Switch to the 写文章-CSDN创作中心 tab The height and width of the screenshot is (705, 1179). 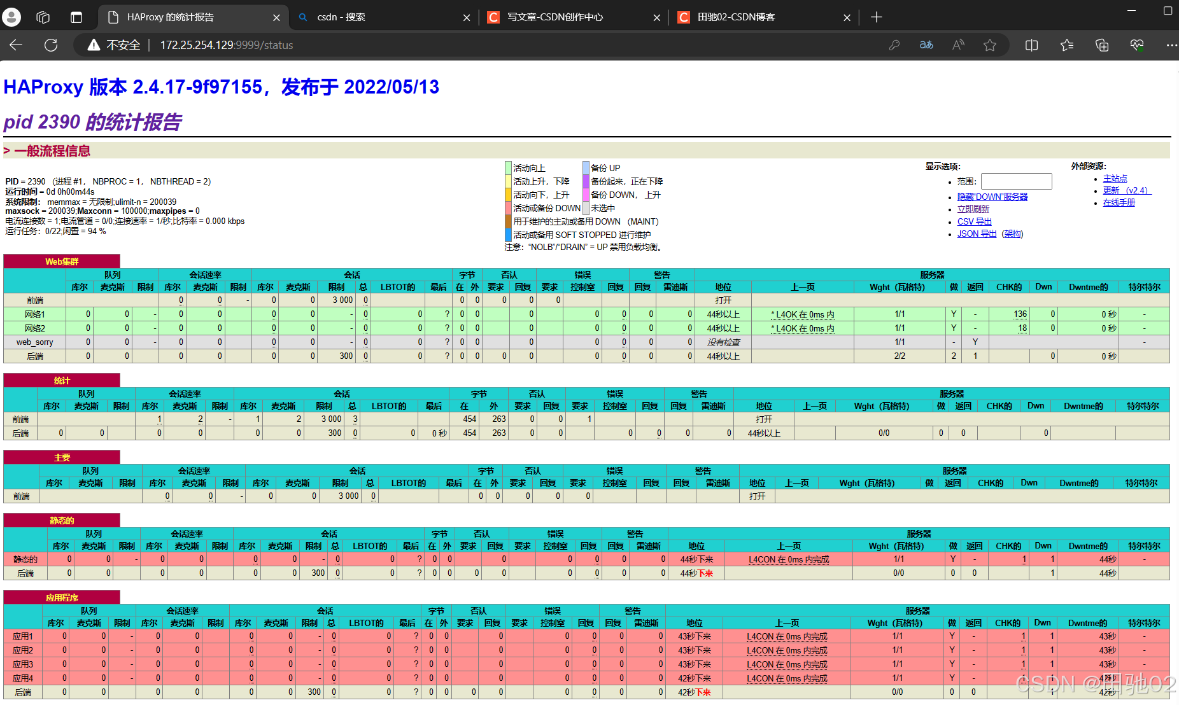point(574,17)
